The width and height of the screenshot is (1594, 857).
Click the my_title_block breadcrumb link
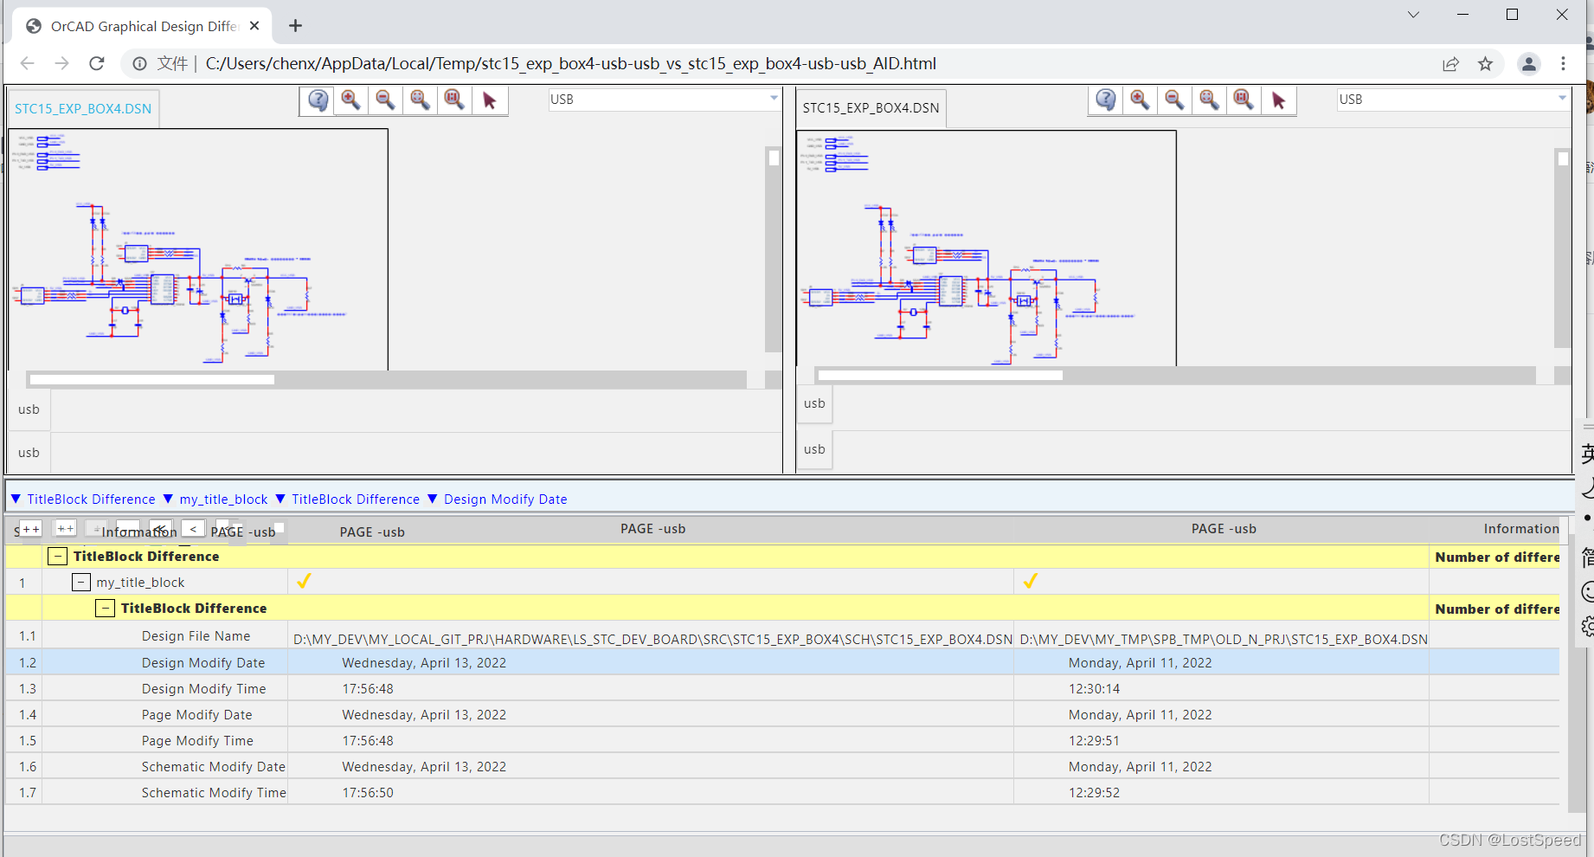point(223,499)
